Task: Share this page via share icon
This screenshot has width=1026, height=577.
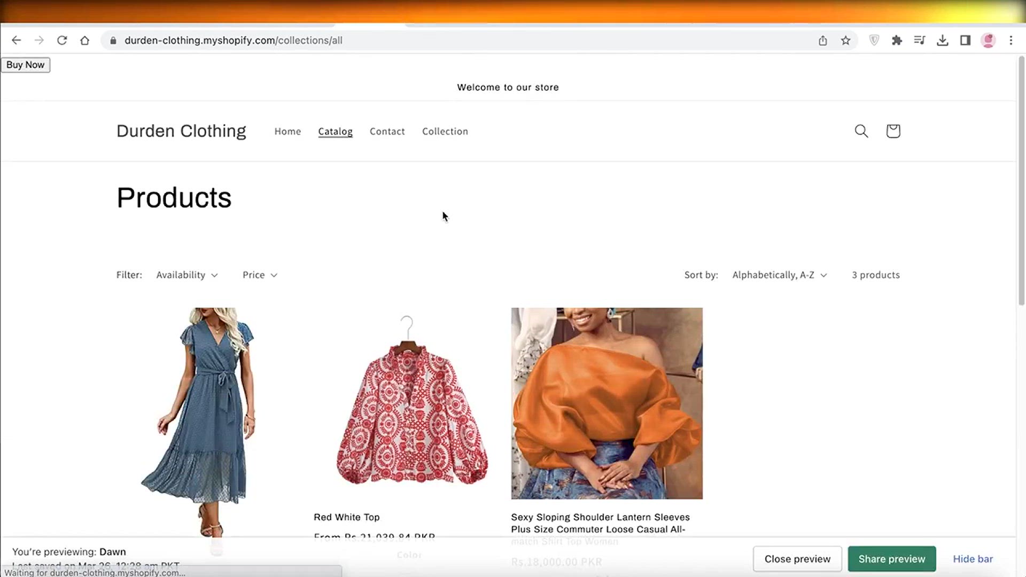Action: coord(823,40)
